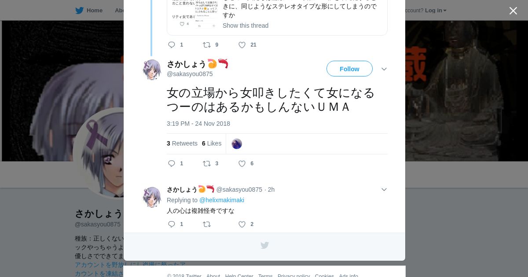Open the Log in dropdown
This screenshot has width=528, height=277.
(x=435, y=11)
